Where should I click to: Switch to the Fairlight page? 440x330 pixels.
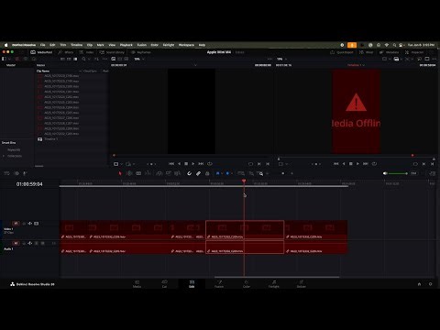[274, 283]
